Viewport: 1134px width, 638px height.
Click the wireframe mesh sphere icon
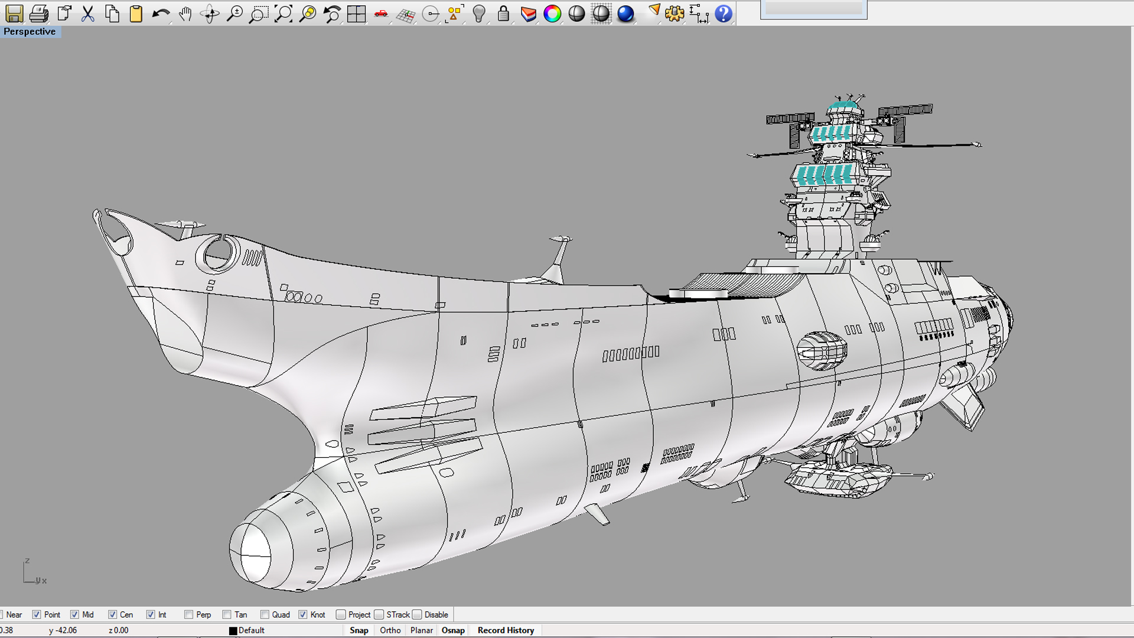pyautogui.click(x=601, y=14)
